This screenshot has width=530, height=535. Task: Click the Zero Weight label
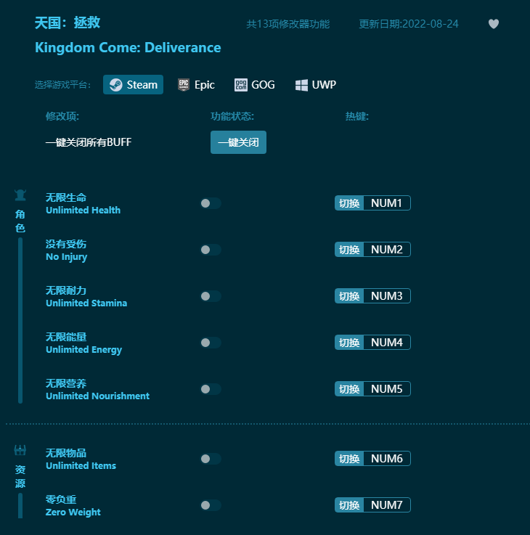pos(73,512)
